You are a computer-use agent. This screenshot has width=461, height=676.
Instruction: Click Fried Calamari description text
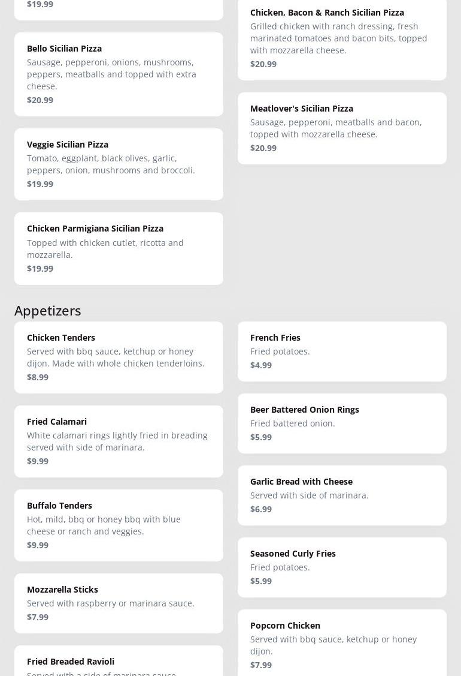click(x=117, y=441)
